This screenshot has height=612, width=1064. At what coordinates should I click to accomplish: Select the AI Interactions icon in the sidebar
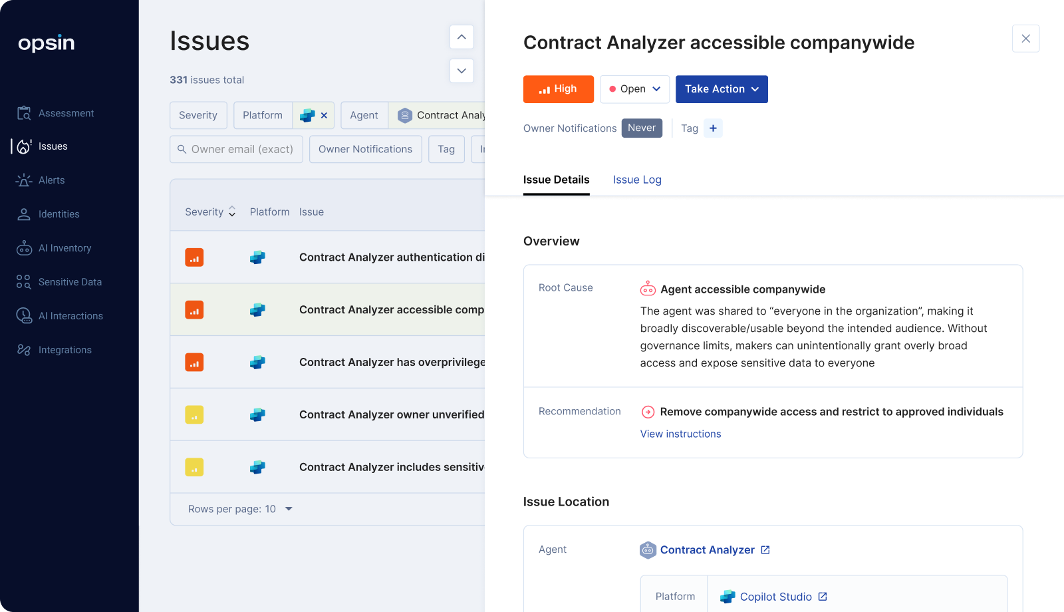click(23, 315)
